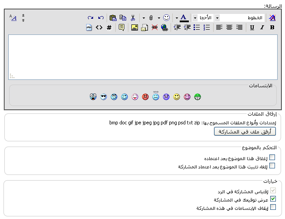
Task: Check إغلاق هذا الموضوع بعد اعتماده
Action: pos(272,157)
